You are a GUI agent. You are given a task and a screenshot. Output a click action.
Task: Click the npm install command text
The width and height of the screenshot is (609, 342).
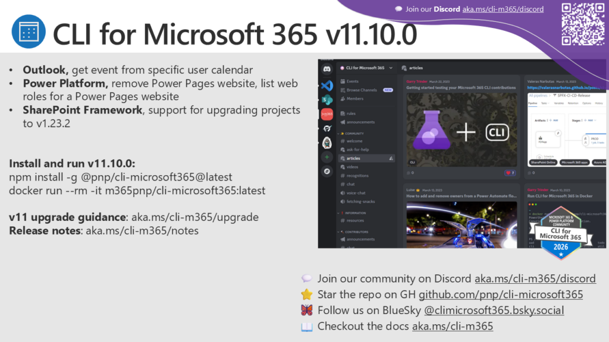[x=120, y=177]
